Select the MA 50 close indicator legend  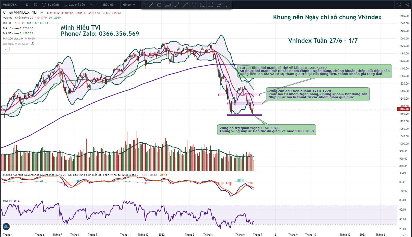click(x=12, y=33)
